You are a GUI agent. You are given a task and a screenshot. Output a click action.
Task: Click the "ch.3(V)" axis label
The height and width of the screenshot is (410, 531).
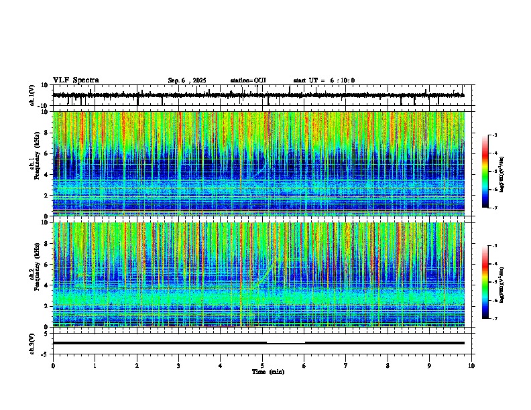coord(32,344)
